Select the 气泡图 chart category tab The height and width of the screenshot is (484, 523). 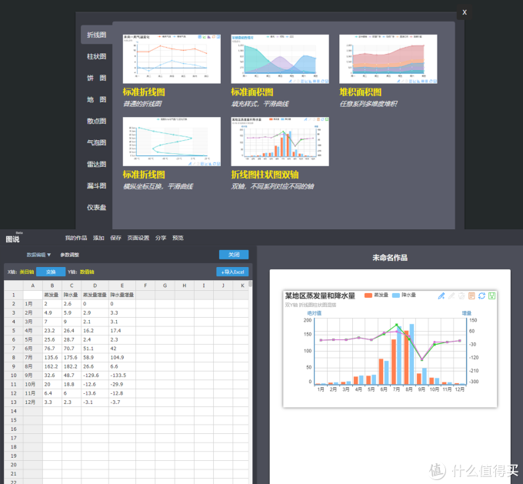click(96, 142)
